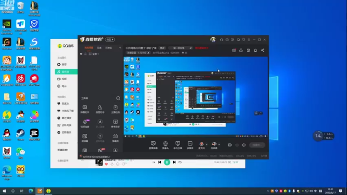The height and width of the screenshot is (195, 347).
Task: Open the highlighted 音乐馆 item in QQ Music sidebar
Action: click(x=66, y=71)
